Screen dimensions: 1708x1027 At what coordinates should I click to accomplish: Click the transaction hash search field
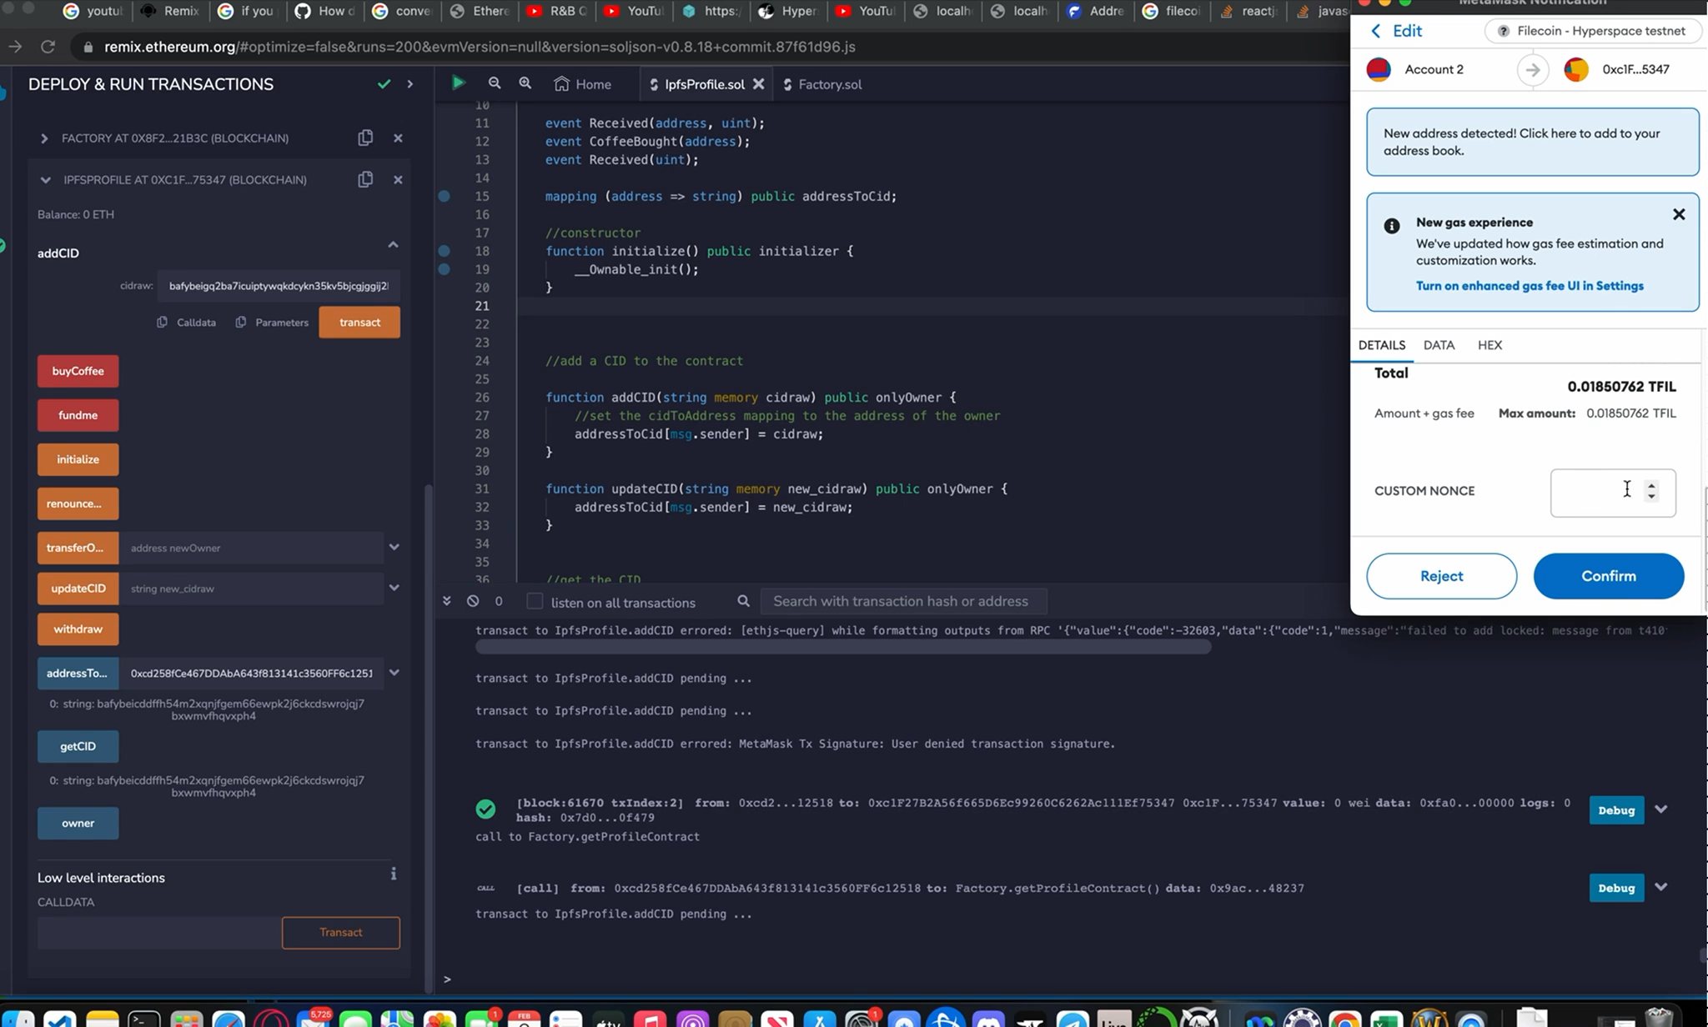click(903, 601)
